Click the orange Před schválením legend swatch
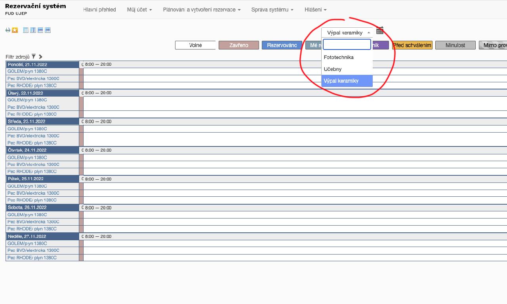 click(412, 45)
